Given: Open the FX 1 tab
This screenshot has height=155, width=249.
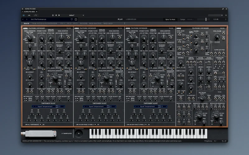Looking at the screenshot, I should (63, 24).
